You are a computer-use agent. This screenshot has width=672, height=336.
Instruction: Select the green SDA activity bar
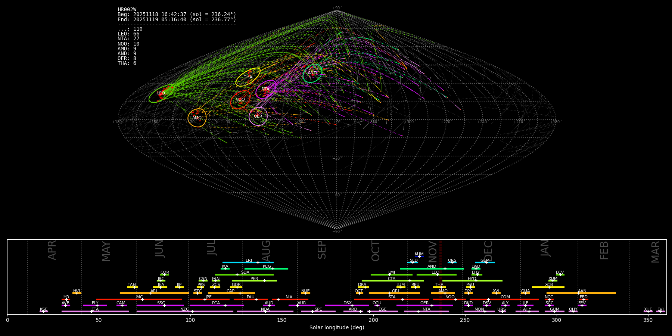(244, 275)
